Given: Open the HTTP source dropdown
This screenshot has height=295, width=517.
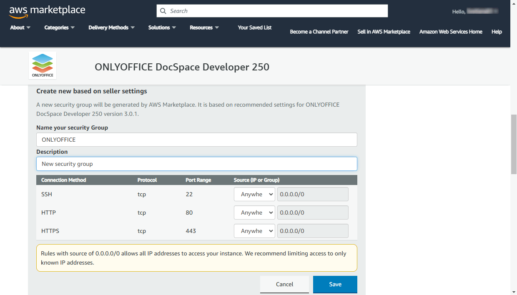Looking at the screenshot, I should point(254,212).
